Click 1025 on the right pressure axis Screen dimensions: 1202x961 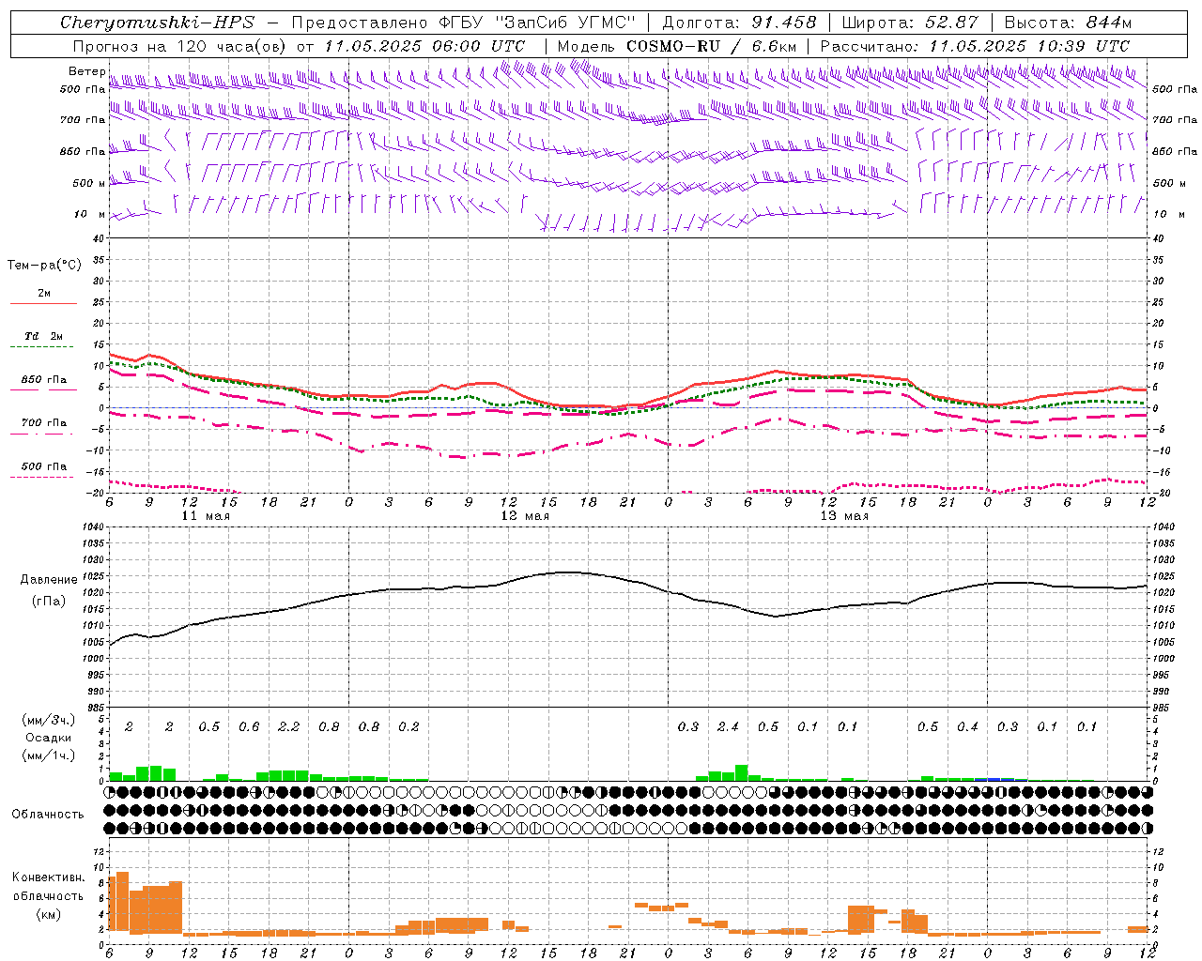(1163, 576)
